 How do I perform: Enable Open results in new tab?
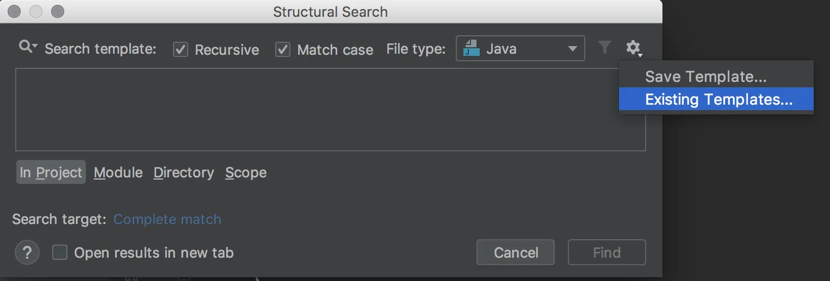pyautogui.click(x=60, y=253)
